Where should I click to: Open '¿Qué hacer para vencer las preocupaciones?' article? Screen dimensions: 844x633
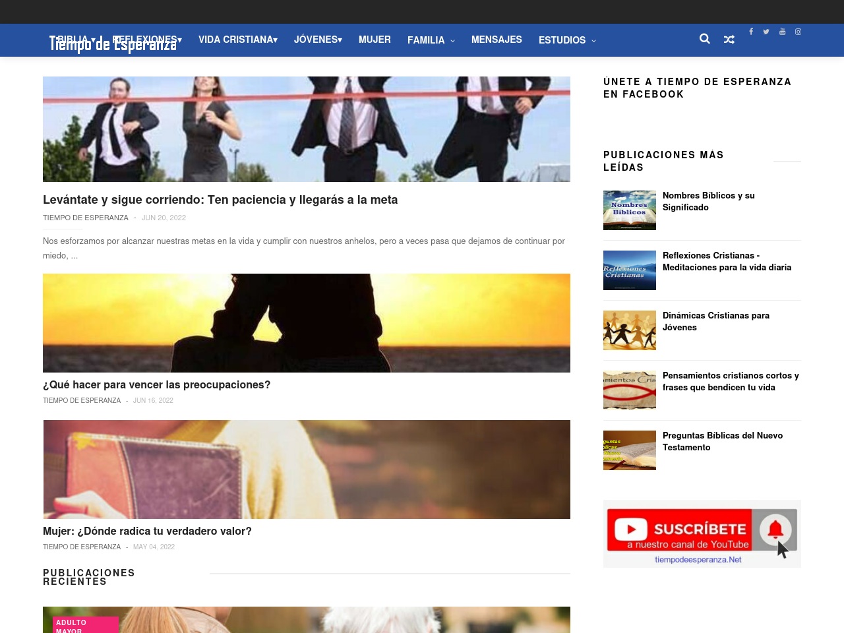coord(157,384)
